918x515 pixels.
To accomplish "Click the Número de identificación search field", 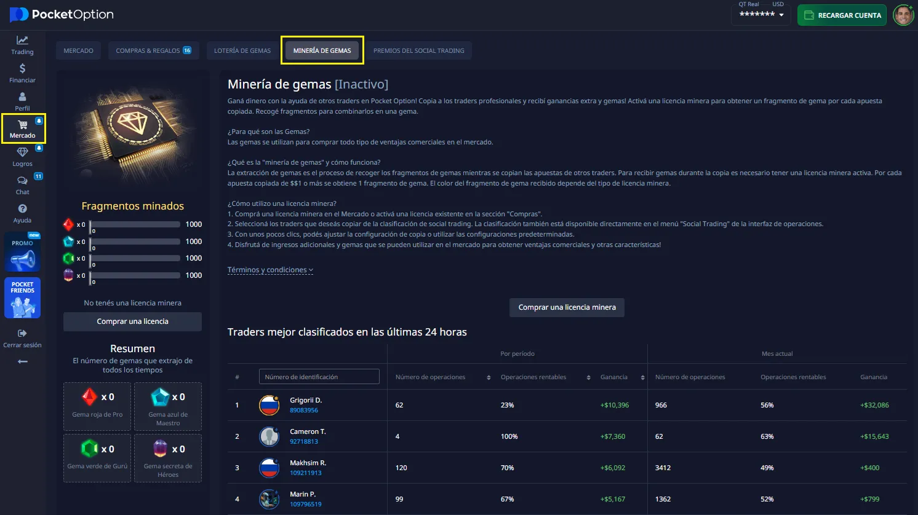I will [319, 377].
